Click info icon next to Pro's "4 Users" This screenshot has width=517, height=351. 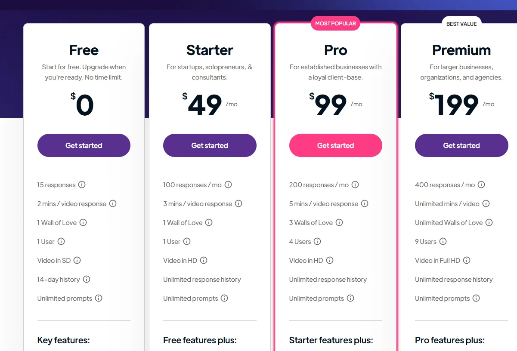click(317, 241)
